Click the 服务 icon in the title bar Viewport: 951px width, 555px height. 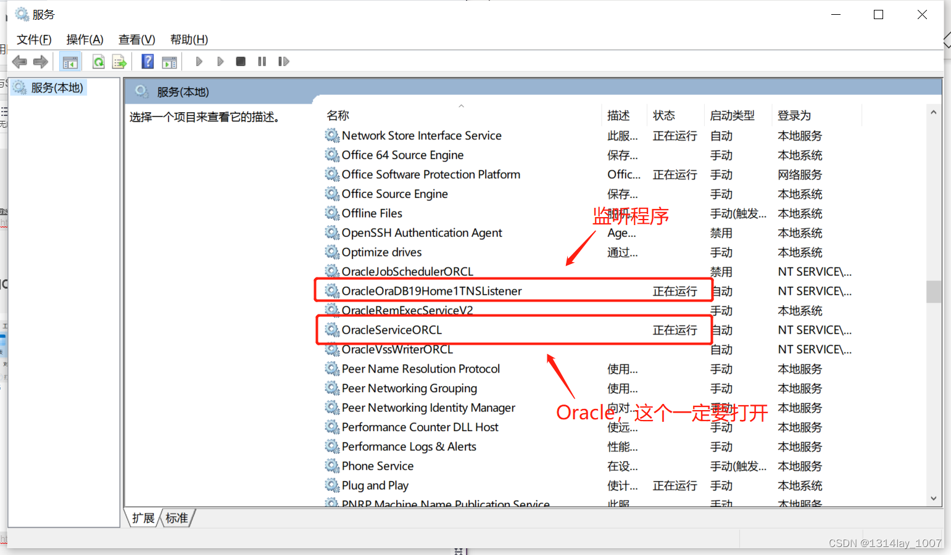[x=22, y=14]
